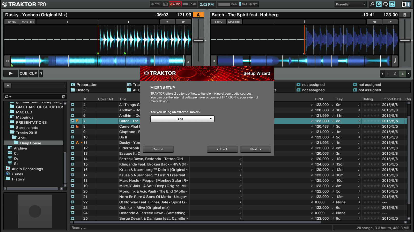
Task: Open the external mixer Yes dropdown
Action: tap(182, 119)
